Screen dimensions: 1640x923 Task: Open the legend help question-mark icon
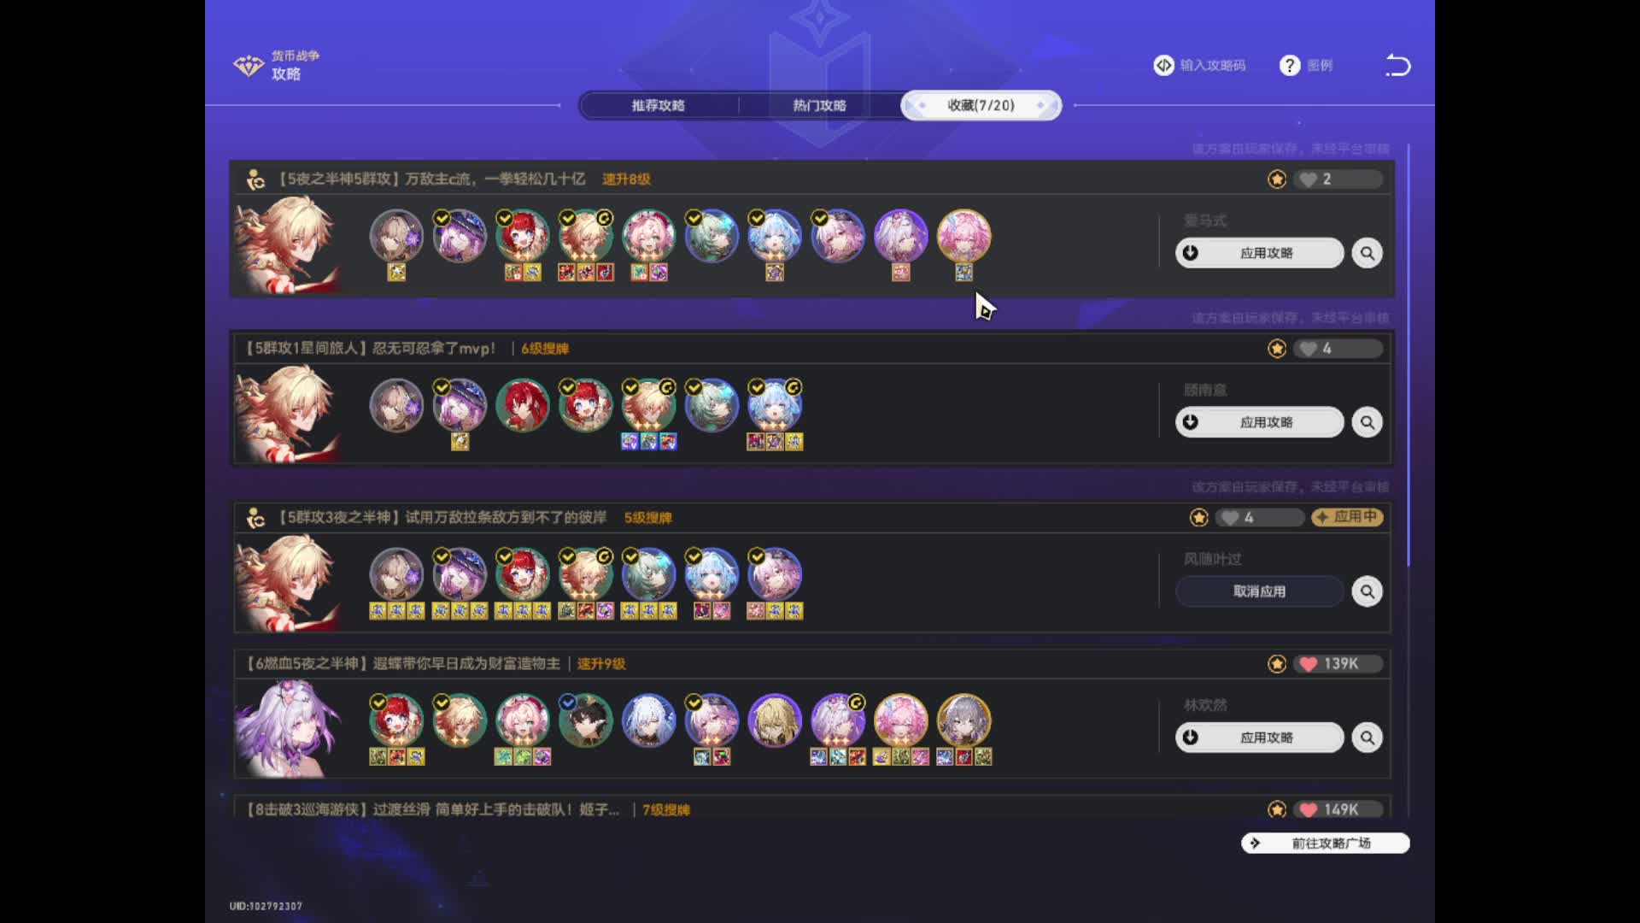tap(1289, 66)
